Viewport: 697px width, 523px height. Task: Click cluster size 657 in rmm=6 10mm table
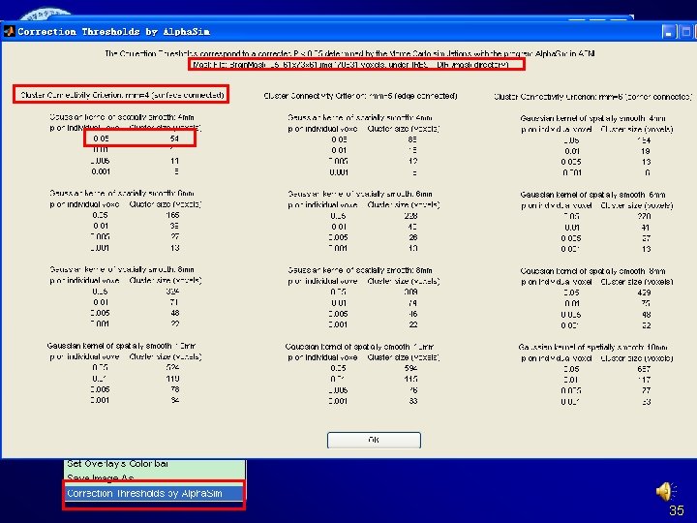[644, 369]
